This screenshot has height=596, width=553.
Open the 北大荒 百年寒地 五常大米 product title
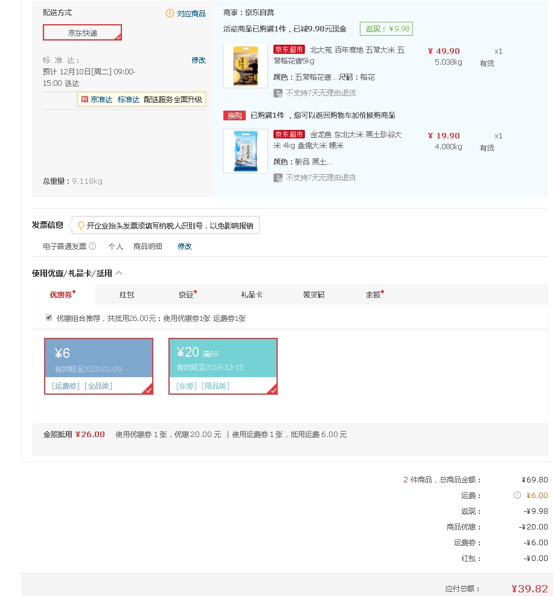pos(339,56)
